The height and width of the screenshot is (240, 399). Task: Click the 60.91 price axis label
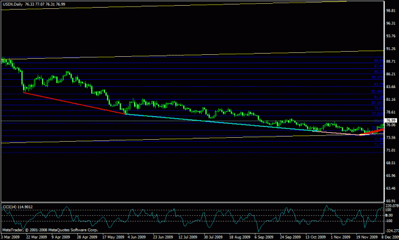click(x=391, y=201)
